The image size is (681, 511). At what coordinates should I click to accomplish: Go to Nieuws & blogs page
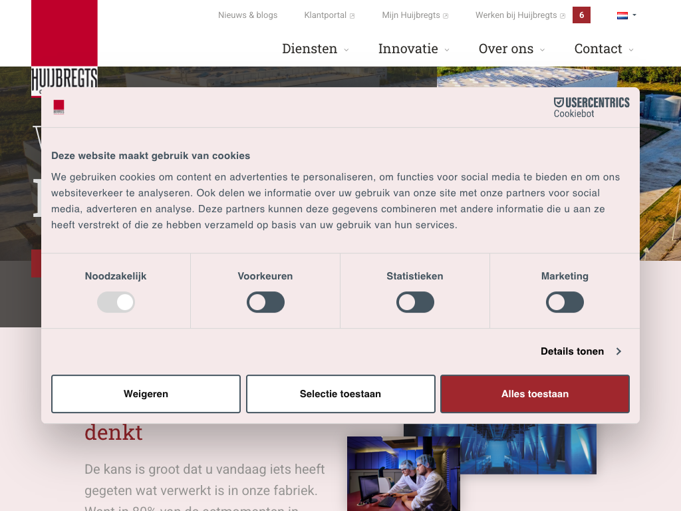tap(247, 15)
